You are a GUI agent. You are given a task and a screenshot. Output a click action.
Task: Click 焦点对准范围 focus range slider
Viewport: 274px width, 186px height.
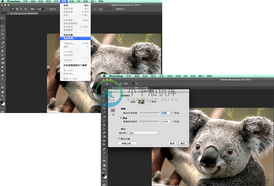(149, 113)
